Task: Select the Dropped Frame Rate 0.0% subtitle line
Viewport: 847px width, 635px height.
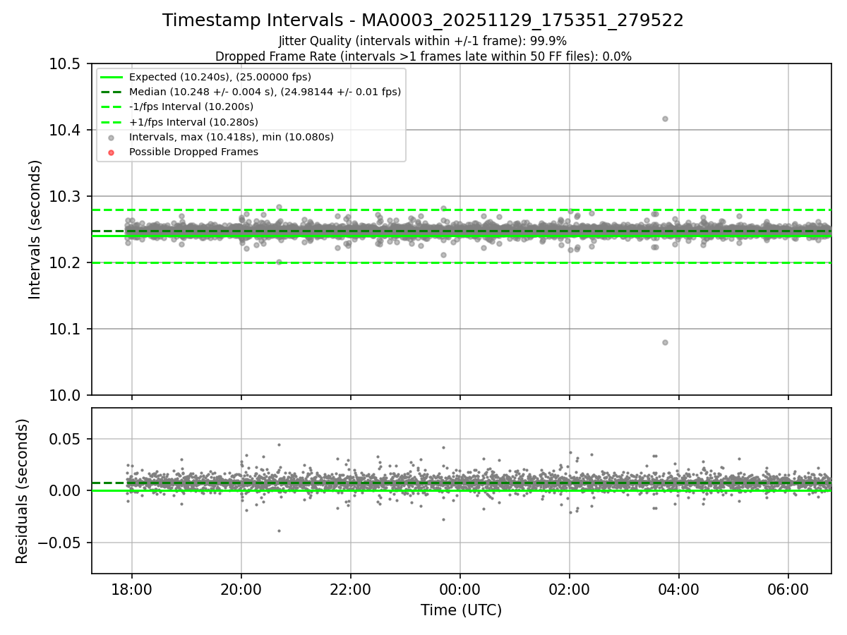Action: tap(423, 56)
